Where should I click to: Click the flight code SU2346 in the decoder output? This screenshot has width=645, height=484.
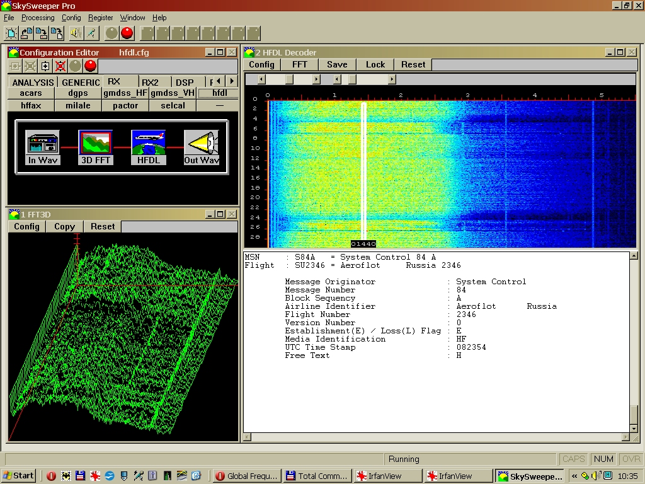tap(310, 265)
